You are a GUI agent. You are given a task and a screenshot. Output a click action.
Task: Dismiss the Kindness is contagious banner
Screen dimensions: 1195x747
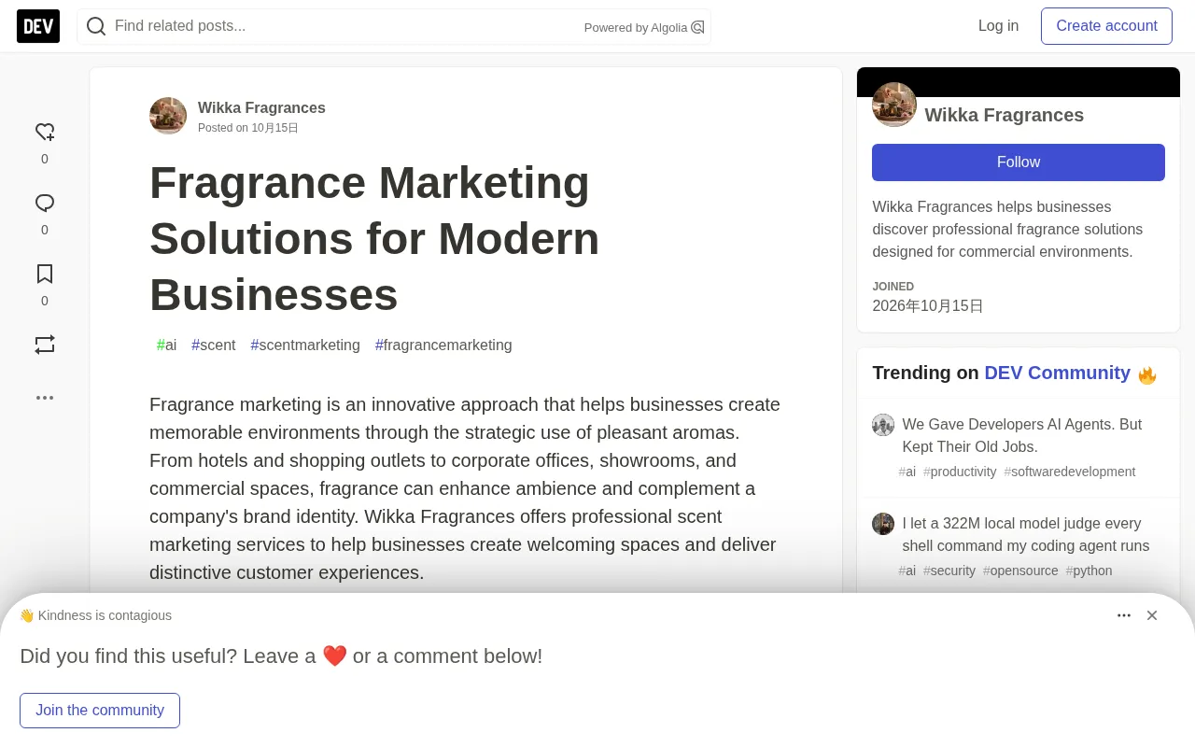(x=1152, y=615)
